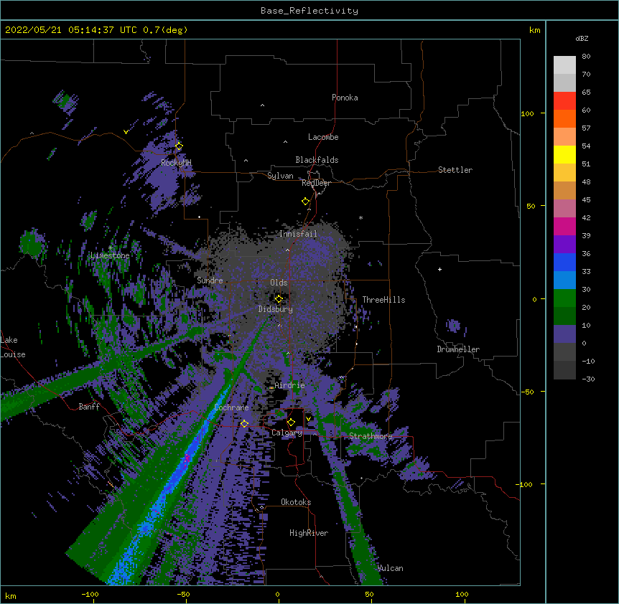Click the purple 10 dBZ legend swatch
The height and width of the screenshot is (604, 619).
(564, 334)
